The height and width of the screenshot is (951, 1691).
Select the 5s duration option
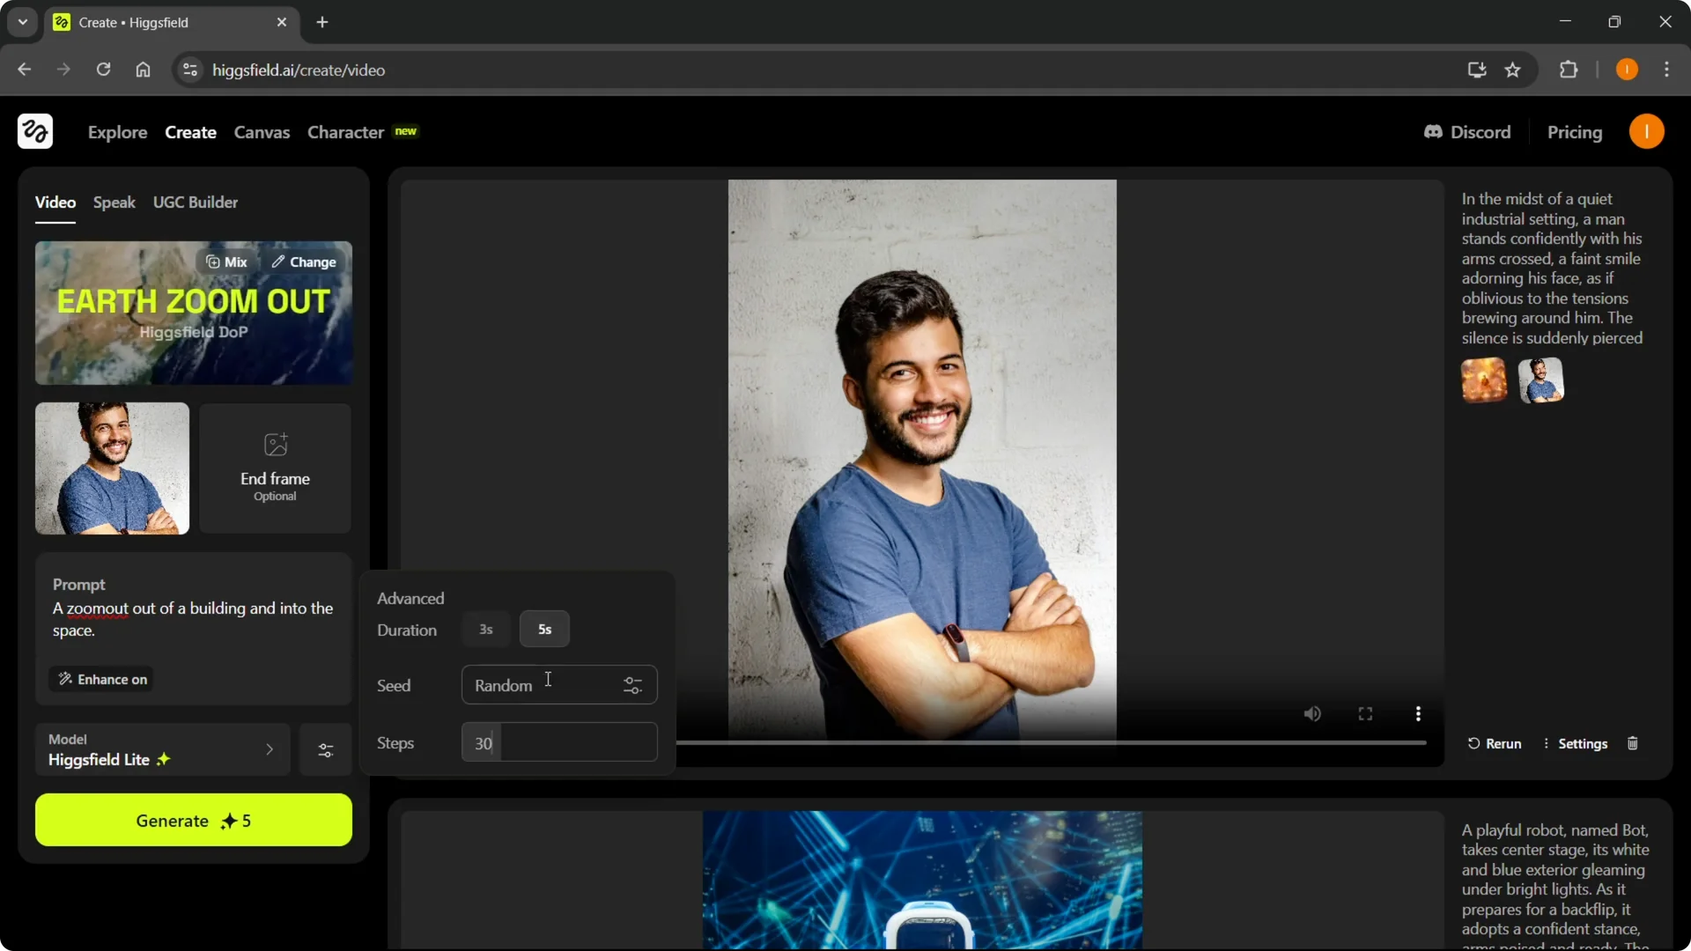click(x=544, y=629)
